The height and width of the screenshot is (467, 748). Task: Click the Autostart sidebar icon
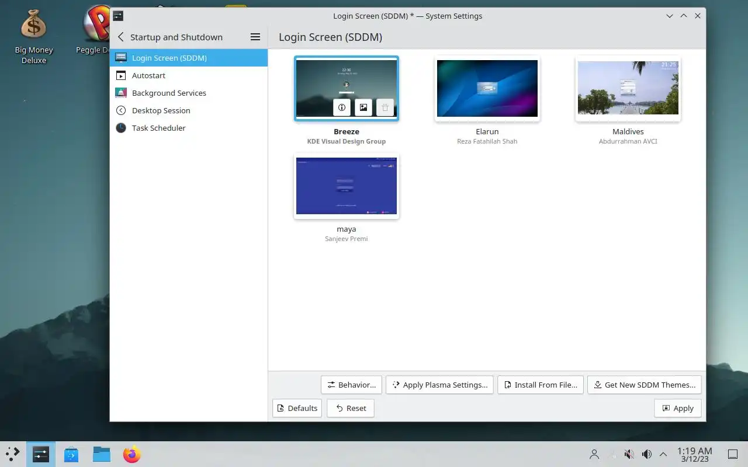121,75
